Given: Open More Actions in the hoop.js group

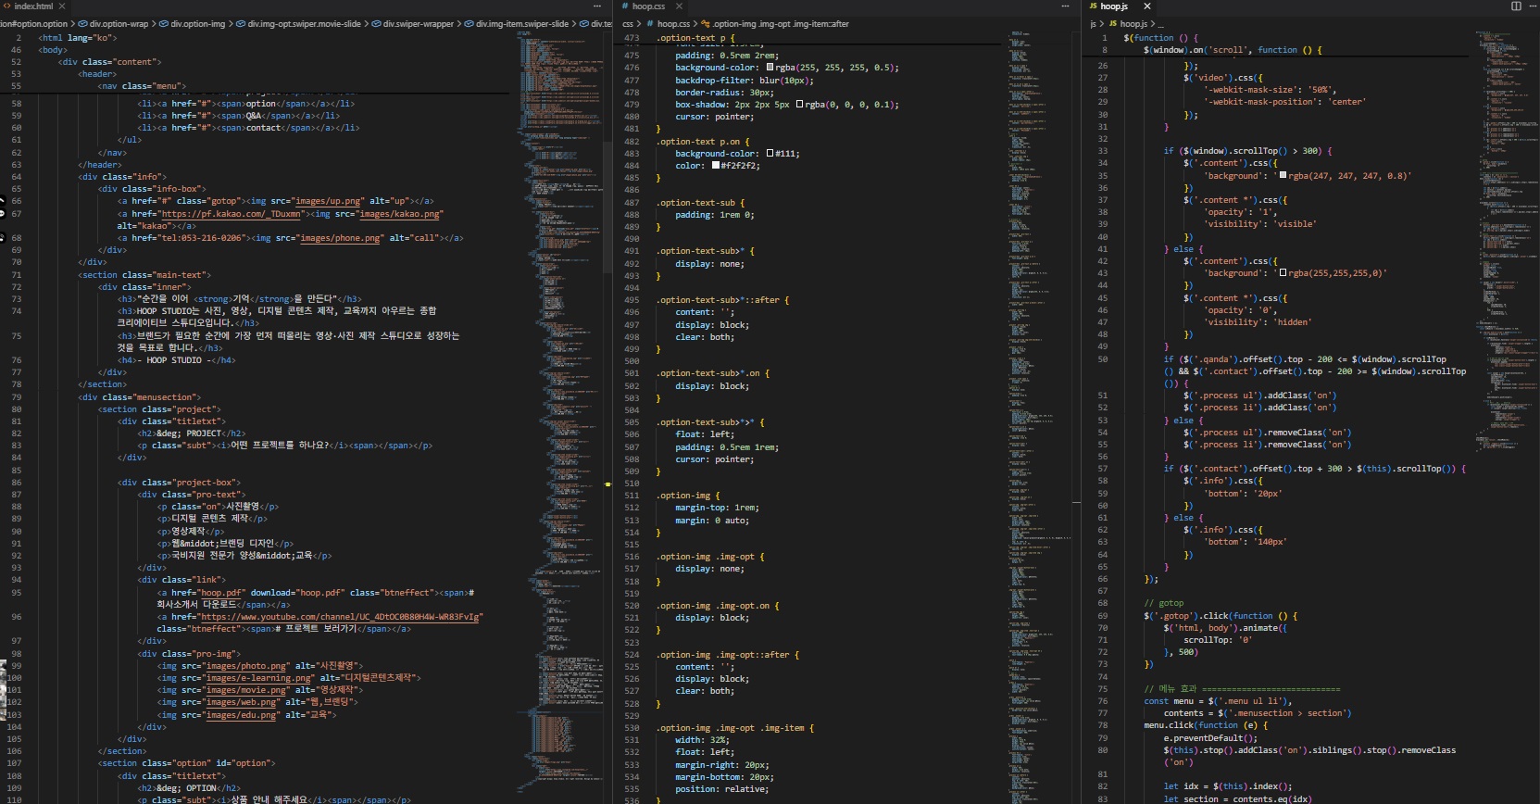Looking at the screenshot, I should click(1532, 6).
